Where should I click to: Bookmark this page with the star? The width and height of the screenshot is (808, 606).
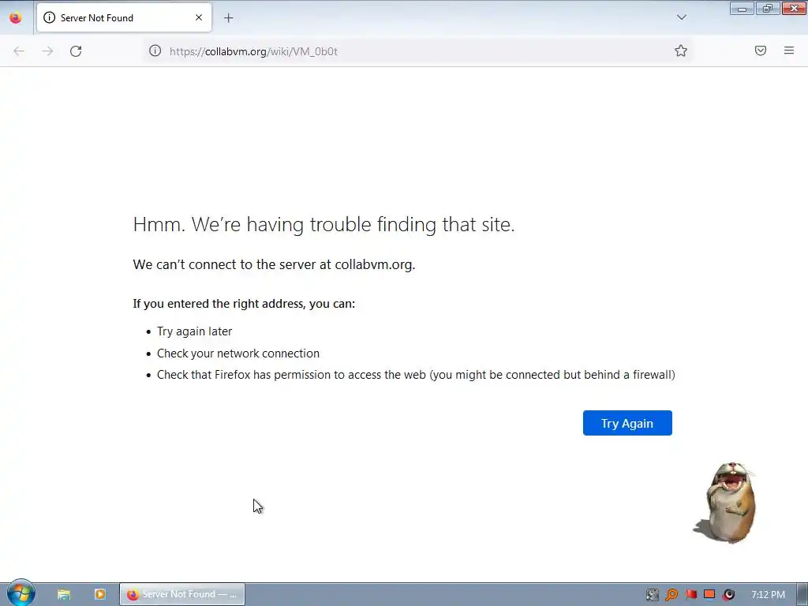coord(681,50)
